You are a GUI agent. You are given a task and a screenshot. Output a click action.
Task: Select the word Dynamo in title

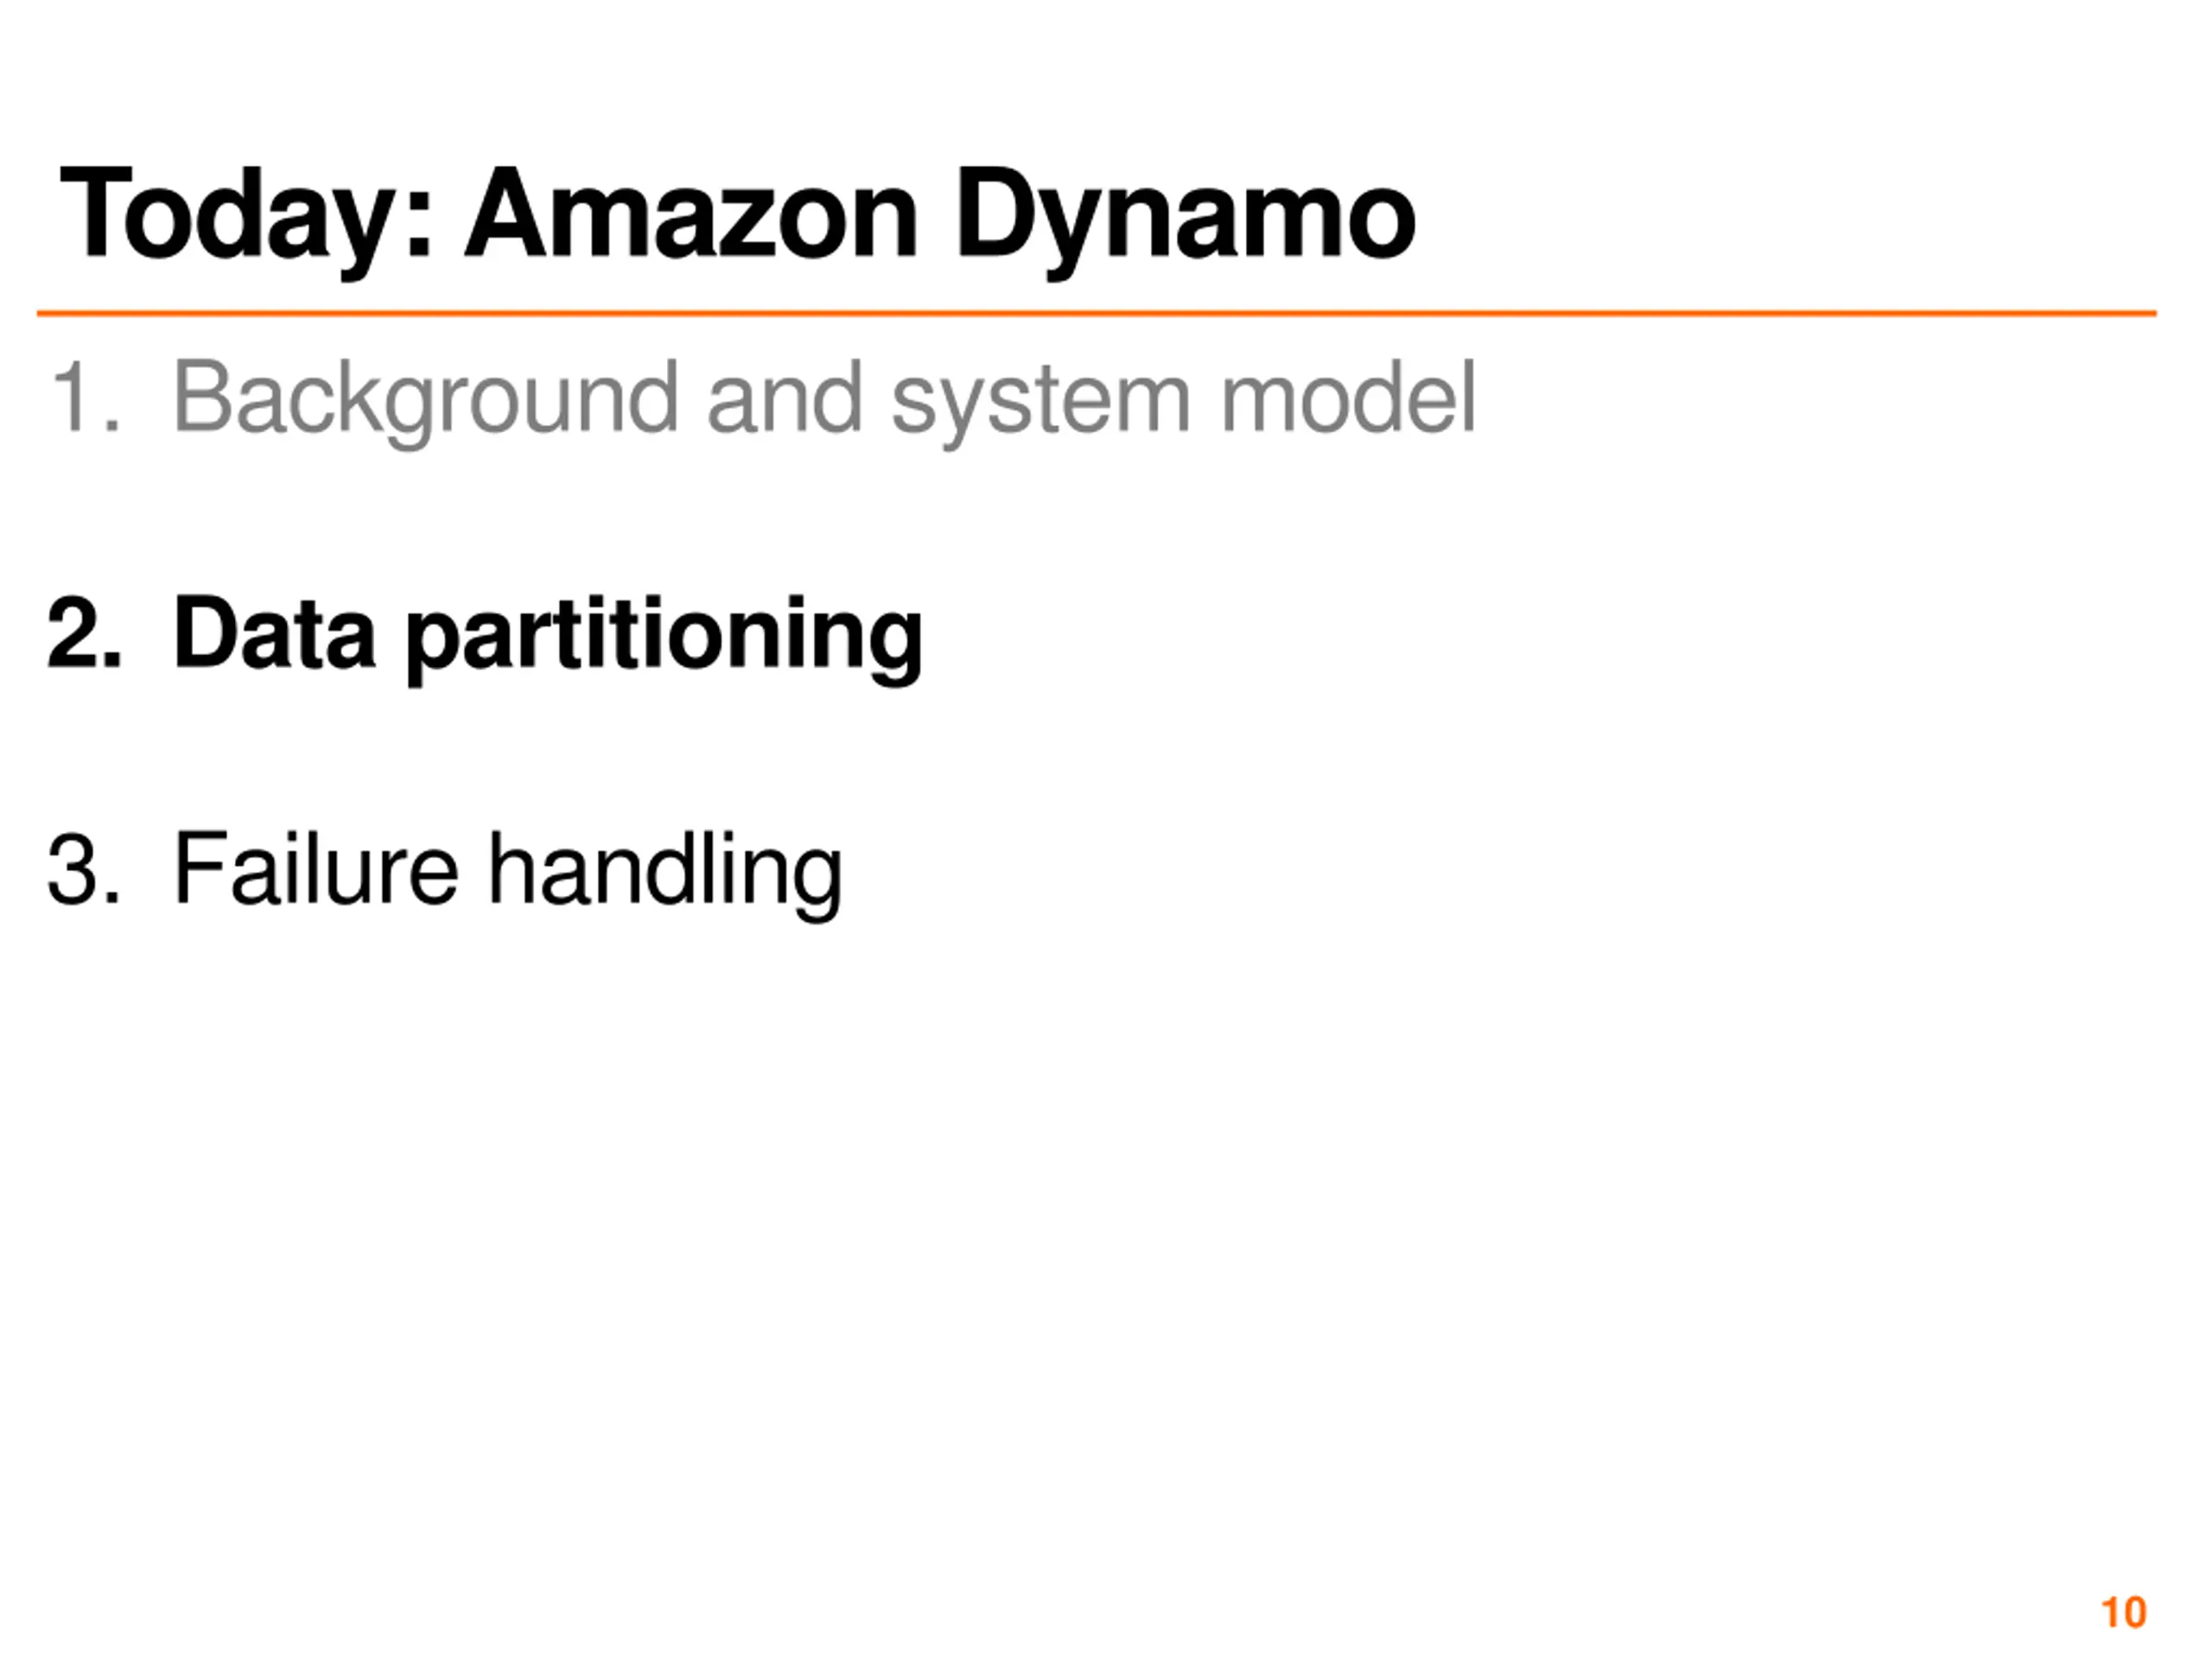coord(1185,215)
